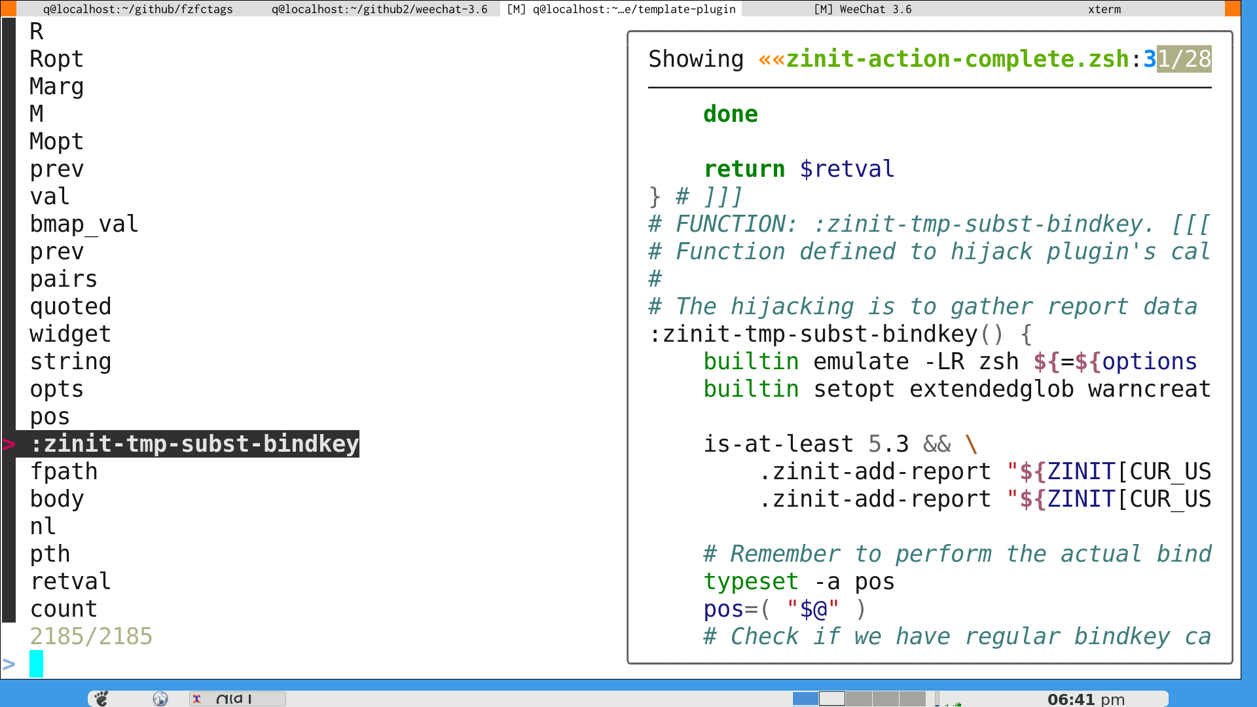Click the orange corner box at top-right
This screenshot has width=1257, height=707.
[1232, 9]
